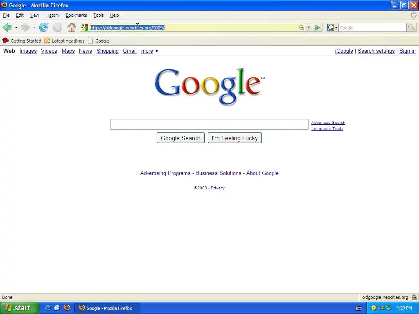Open the Videos link
Image resolution: width=419 pixels, height=314 pixels.
[x=49, y=51]
